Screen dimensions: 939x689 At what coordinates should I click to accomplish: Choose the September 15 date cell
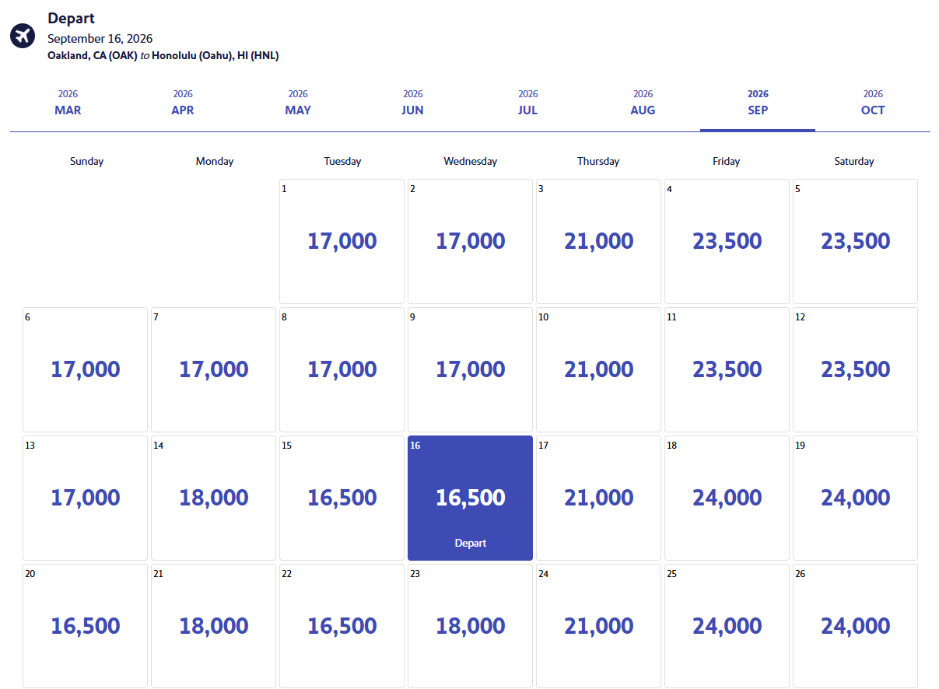(341, 497)
